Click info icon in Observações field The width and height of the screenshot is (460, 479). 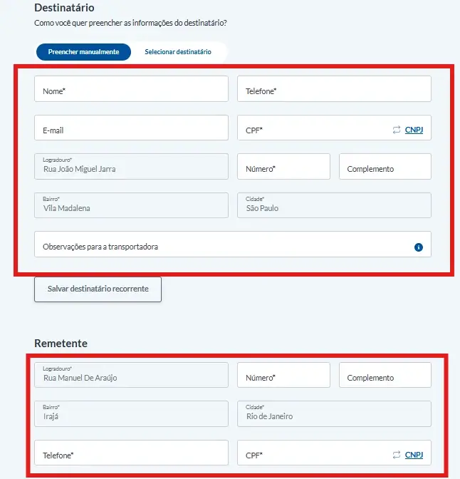pyautogui.click(x=418, y=247)
